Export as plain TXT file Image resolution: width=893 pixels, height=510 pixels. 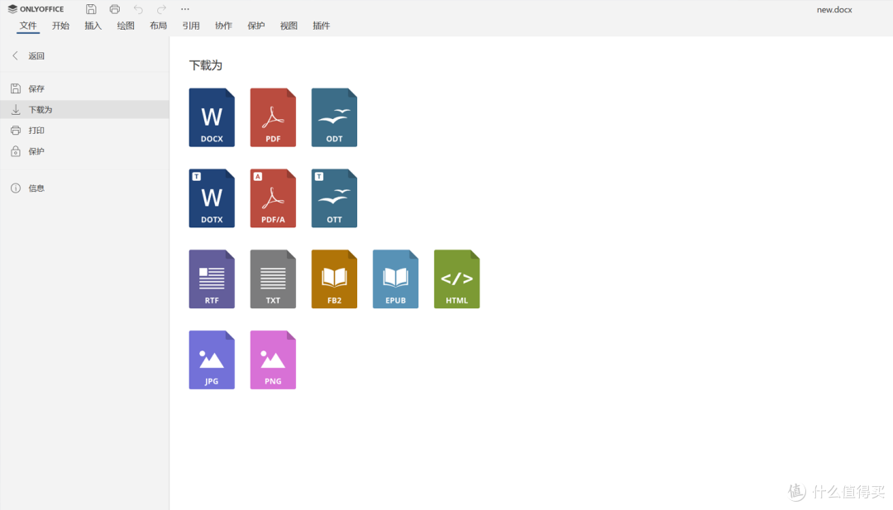click(x=273, y=279)
